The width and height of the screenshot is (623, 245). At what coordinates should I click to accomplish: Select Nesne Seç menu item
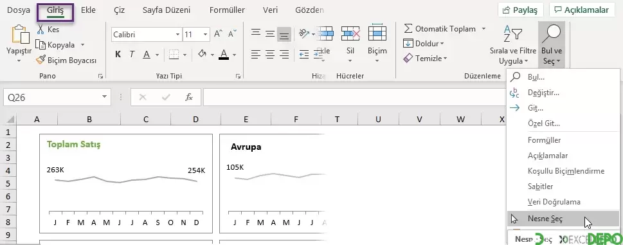(563, 219)
